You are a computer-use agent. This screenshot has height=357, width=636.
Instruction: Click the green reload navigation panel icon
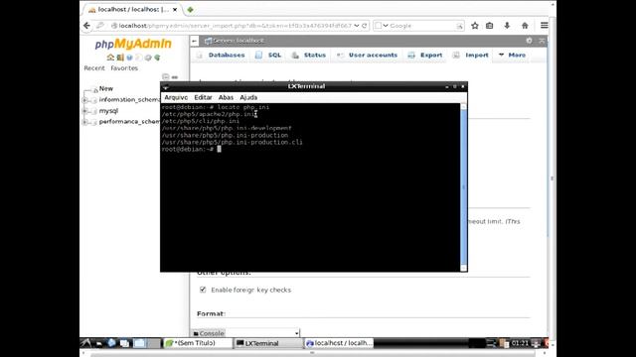tap(157, 58)
